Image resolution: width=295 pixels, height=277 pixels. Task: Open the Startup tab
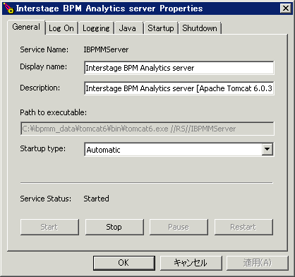pyautogui.click(x=161, y=28)
